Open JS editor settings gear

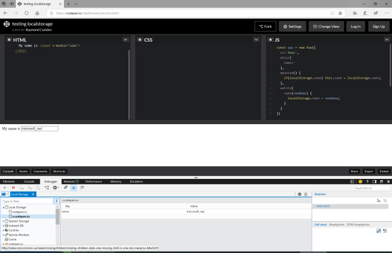pos(270,40)
